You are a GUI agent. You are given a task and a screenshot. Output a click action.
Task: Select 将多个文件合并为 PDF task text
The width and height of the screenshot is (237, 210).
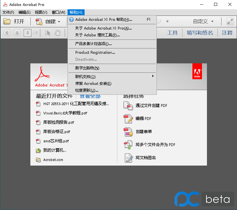coord(156,144)
